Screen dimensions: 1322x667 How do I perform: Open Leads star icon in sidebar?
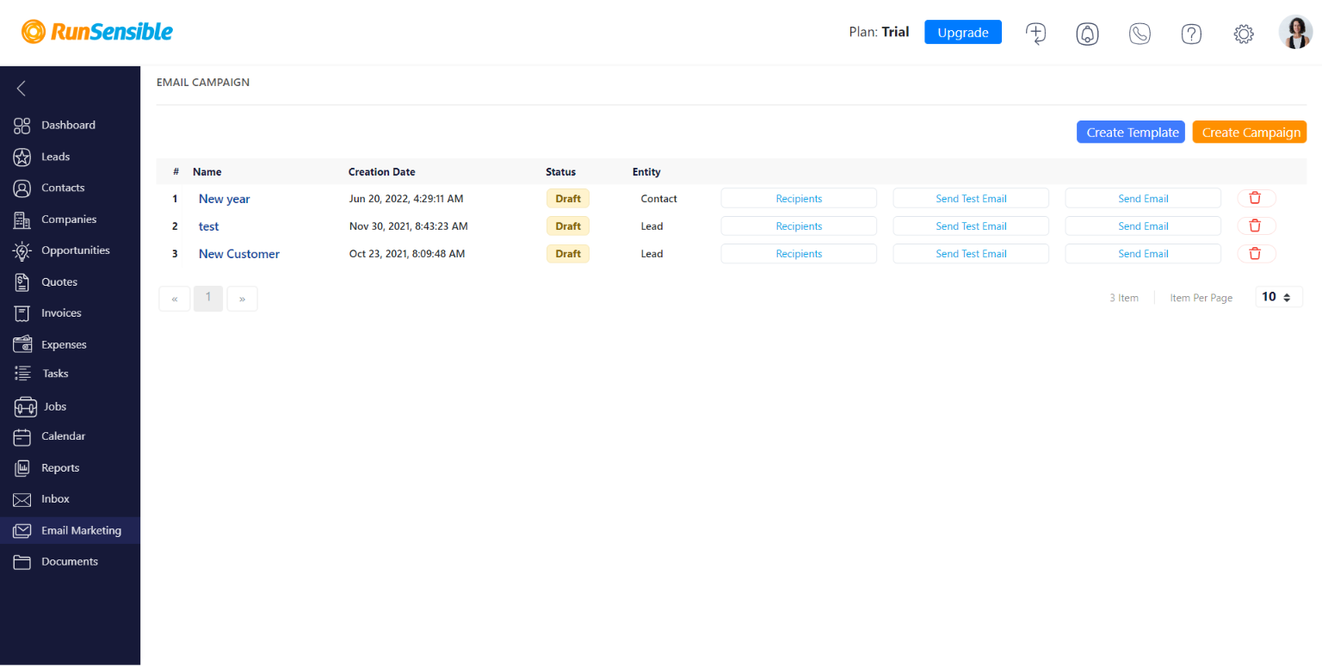[x=22, y=157]
